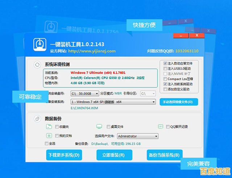Click the one-key installer app logo icon
232x178 pixels.
point(40,45)
